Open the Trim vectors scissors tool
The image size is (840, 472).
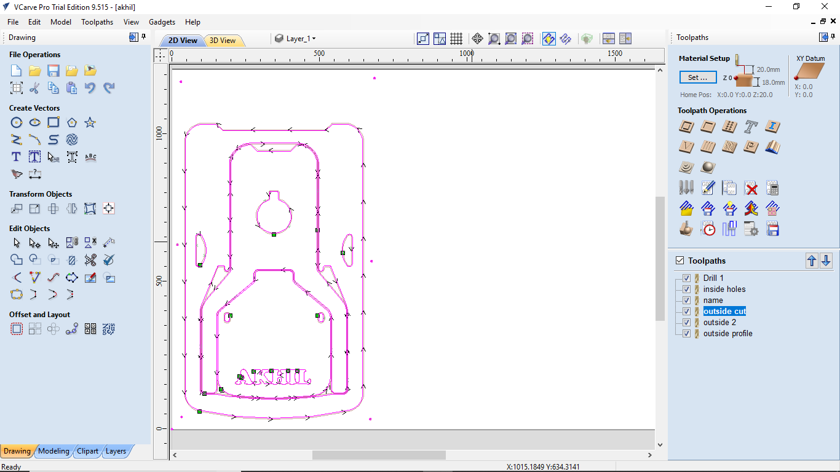pyautogui.click(x=90, y=260)
